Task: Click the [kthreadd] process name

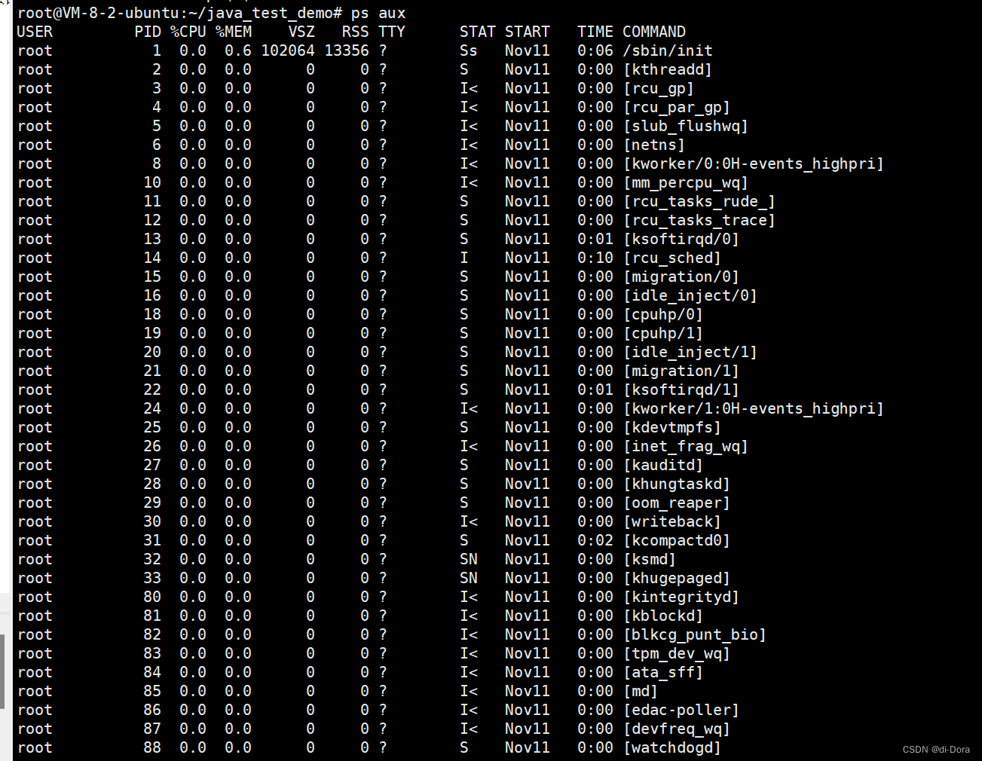Action: pyautogui.click(x=668, y=69)
